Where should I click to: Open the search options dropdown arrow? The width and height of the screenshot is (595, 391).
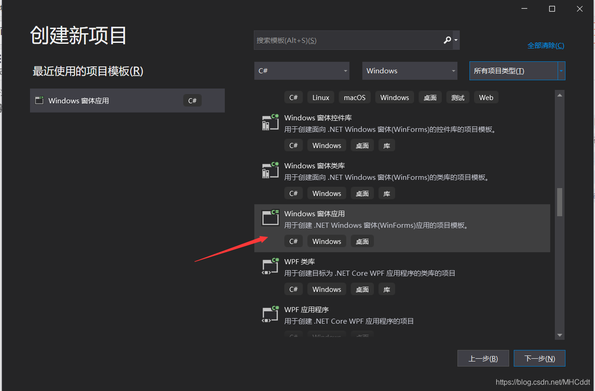(x=456, y=40)
